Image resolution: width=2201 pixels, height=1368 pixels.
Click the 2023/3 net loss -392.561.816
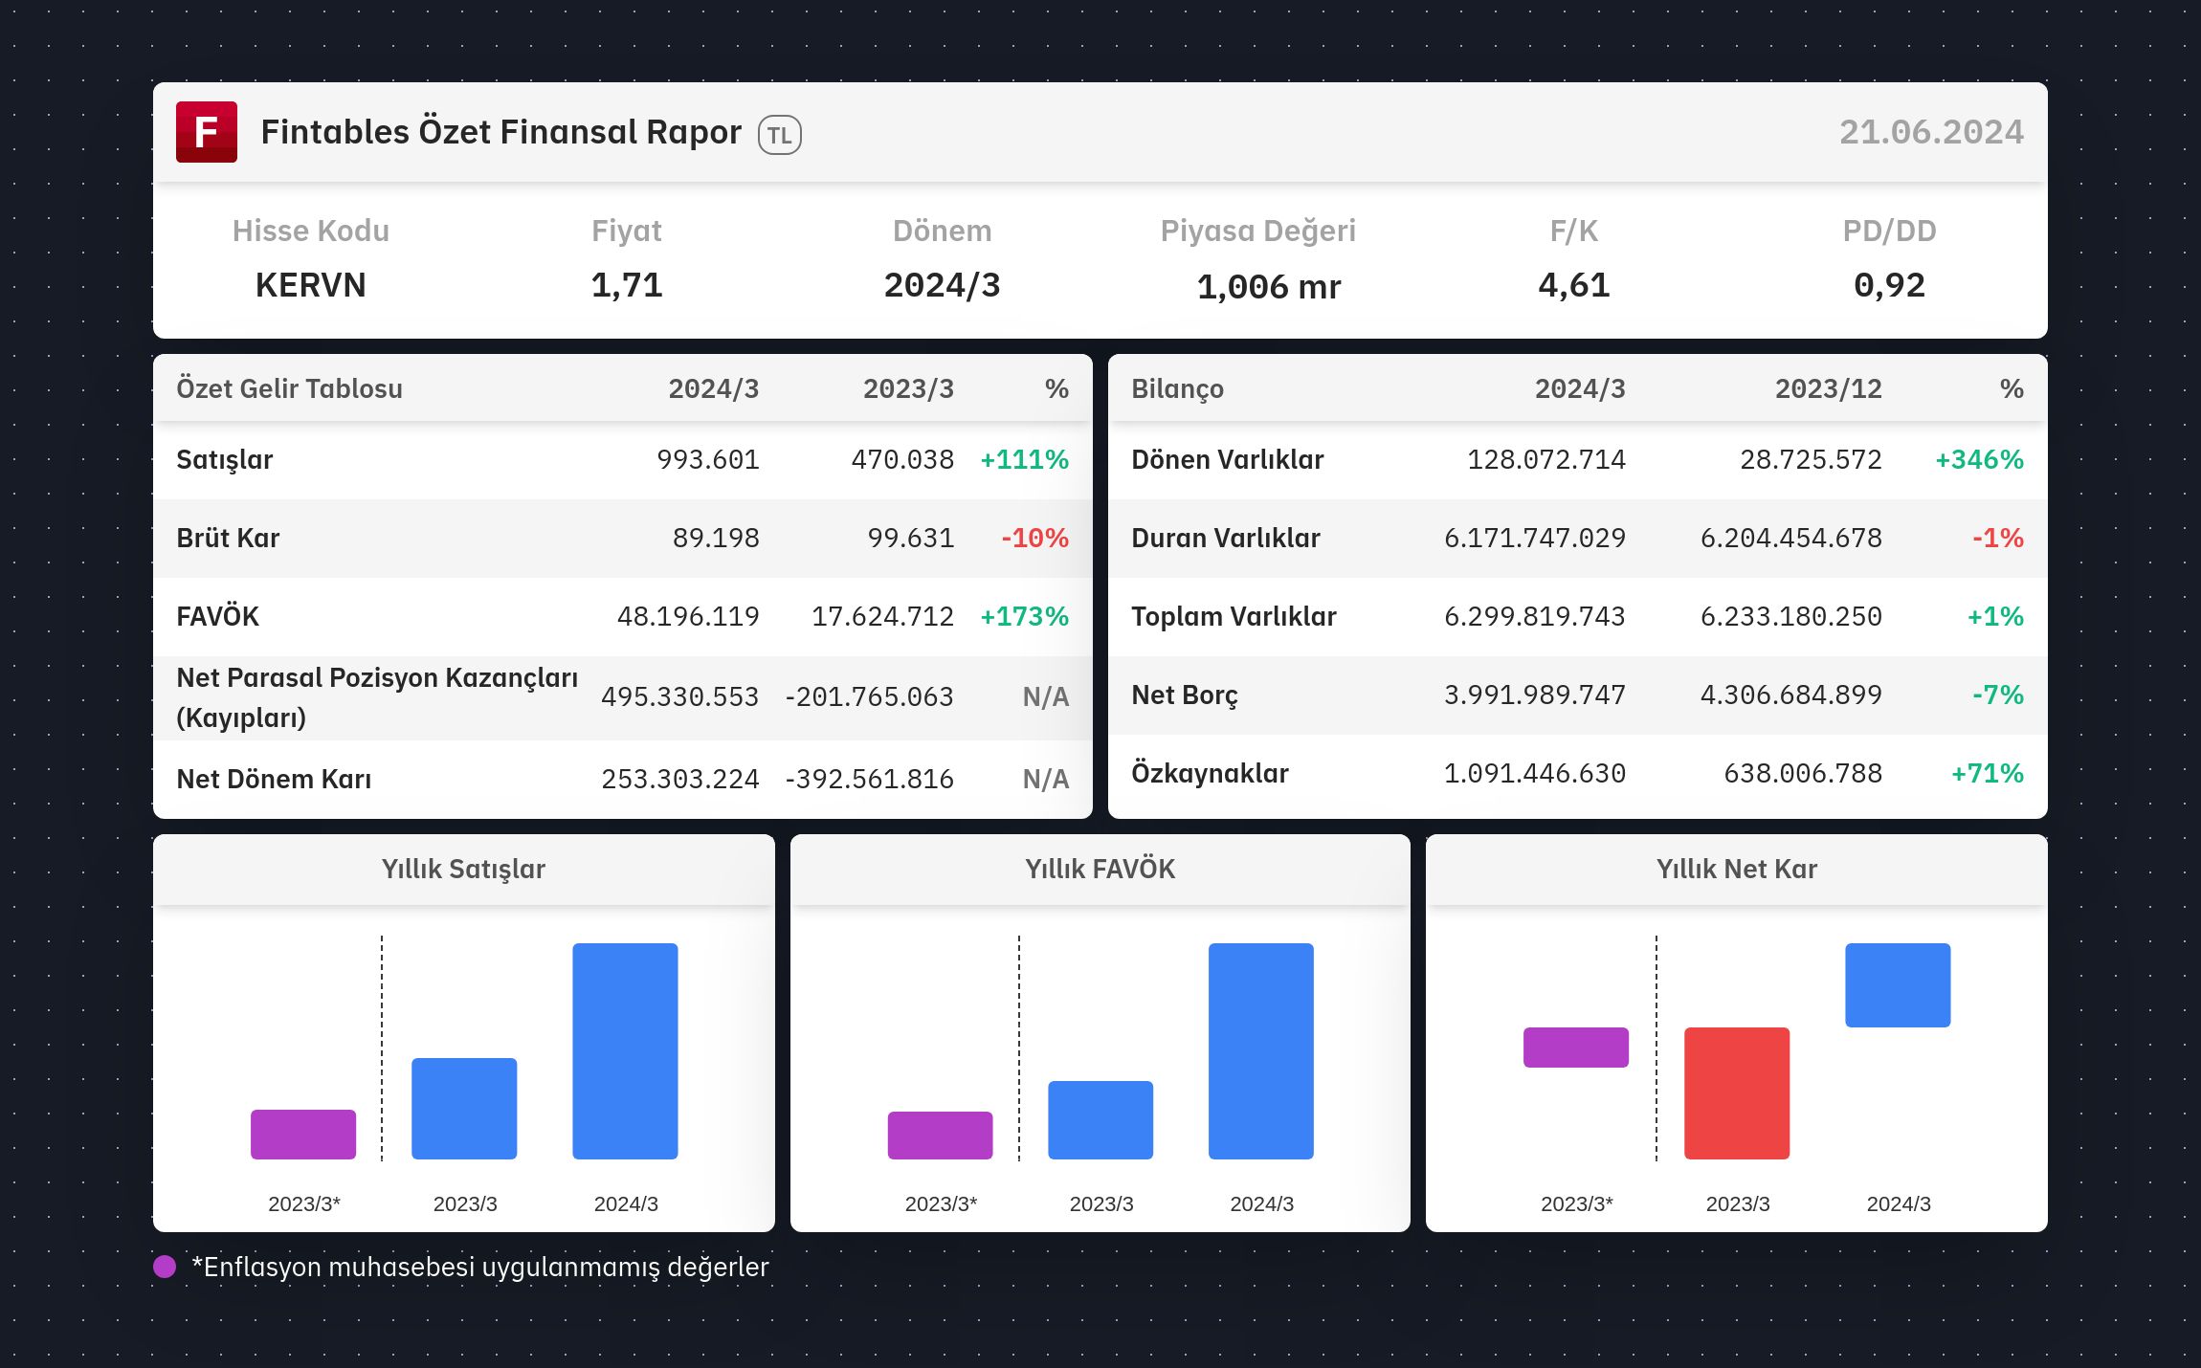click(x=869, y=780)
